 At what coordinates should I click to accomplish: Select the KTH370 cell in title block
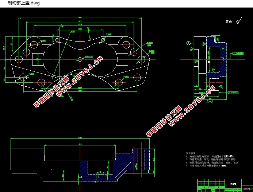pyautogui.click(x=233, y=184)
